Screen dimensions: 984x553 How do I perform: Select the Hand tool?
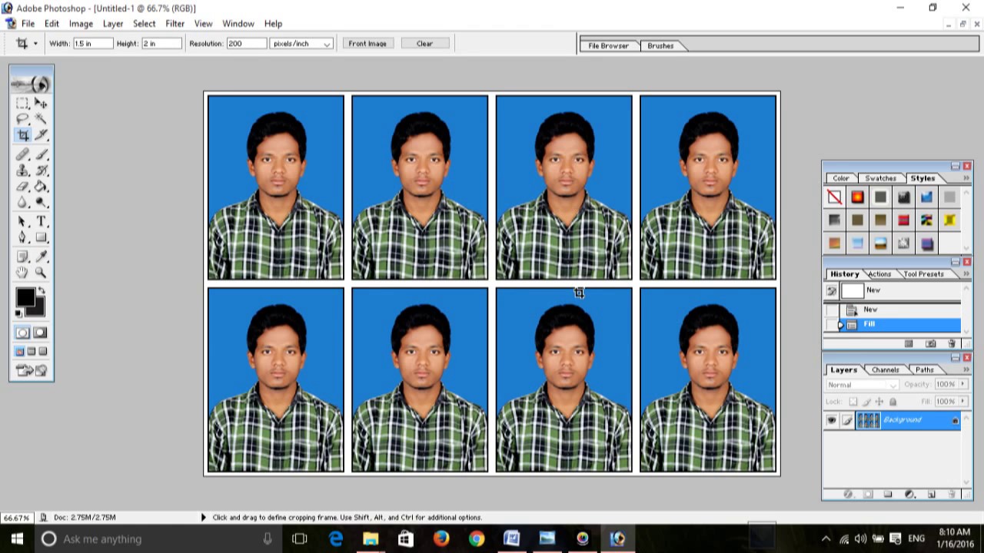click(x=22, y=273)
